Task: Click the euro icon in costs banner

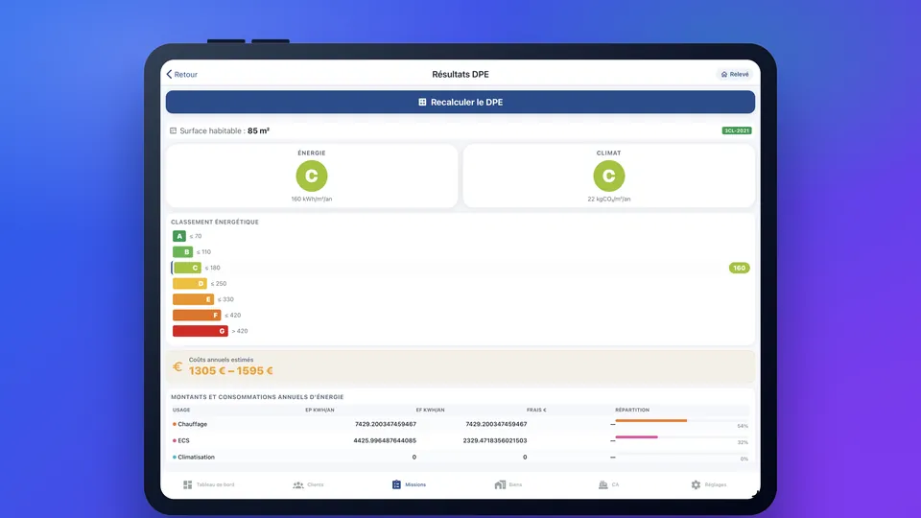Action: 177,367
